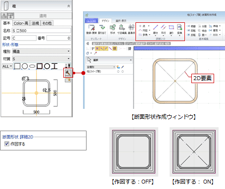Choose the hollow square tube shape icon
Viewport: 225px width, 189px height.
tap(40, 66)
